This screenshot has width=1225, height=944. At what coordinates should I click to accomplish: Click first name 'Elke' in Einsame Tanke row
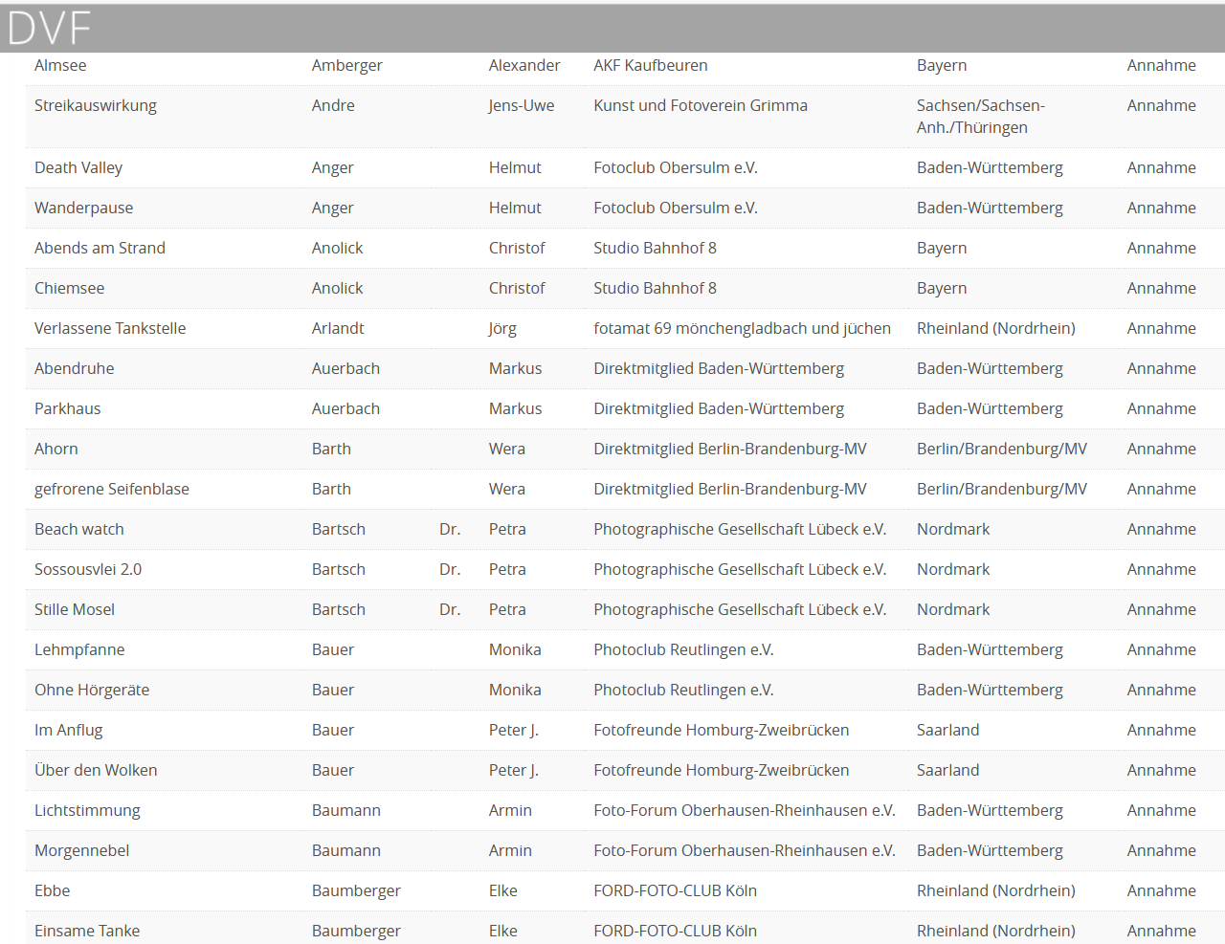tap(503, 931)
